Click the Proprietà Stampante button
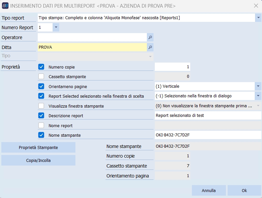 click(x=38, y=148)
